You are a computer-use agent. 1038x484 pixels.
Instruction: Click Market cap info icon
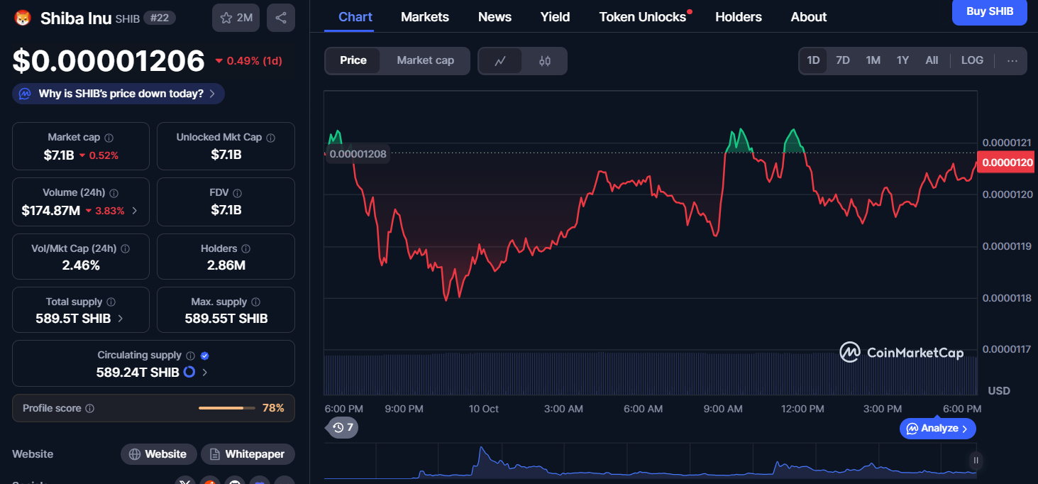(109, 138)
